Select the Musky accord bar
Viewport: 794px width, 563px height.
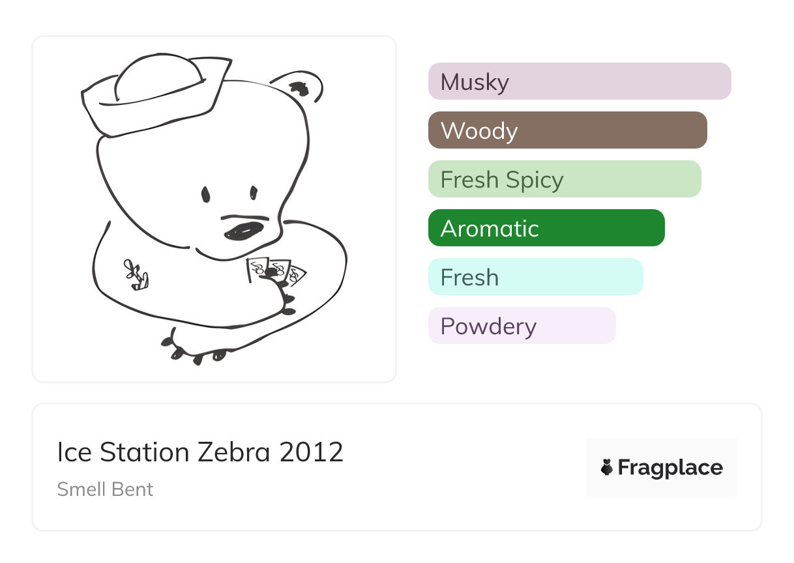[x=579, y=81]
